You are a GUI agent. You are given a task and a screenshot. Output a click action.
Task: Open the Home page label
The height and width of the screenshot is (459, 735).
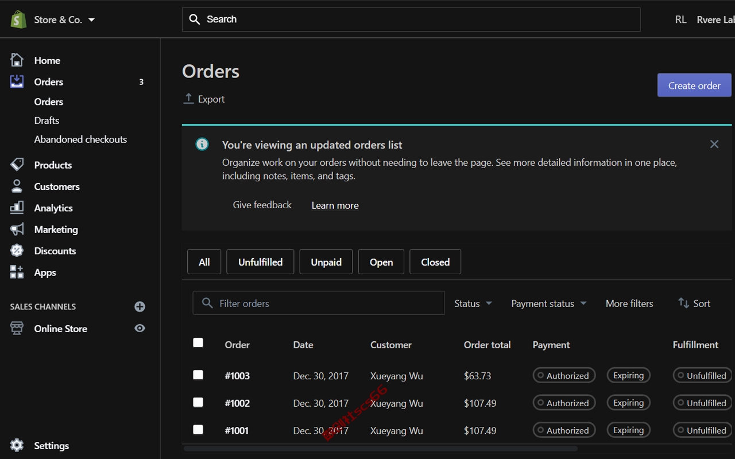(47, 60)
